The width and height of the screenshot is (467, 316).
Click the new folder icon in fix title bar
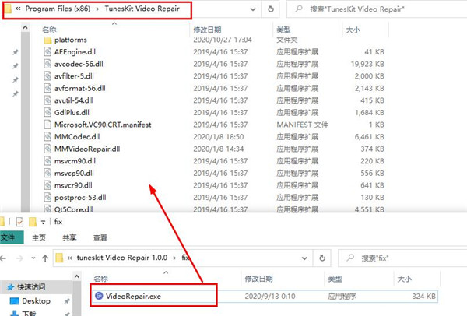point(33,222)
